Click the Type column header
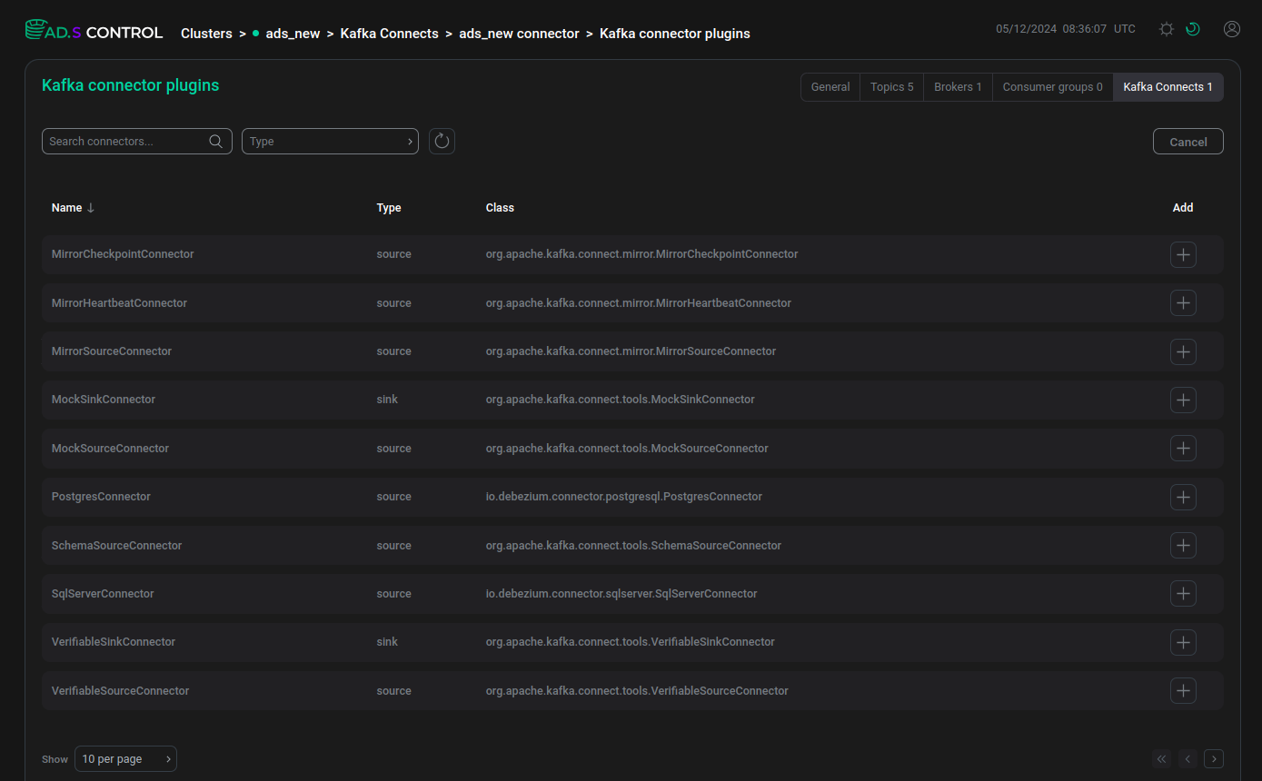 coord(389,208)
